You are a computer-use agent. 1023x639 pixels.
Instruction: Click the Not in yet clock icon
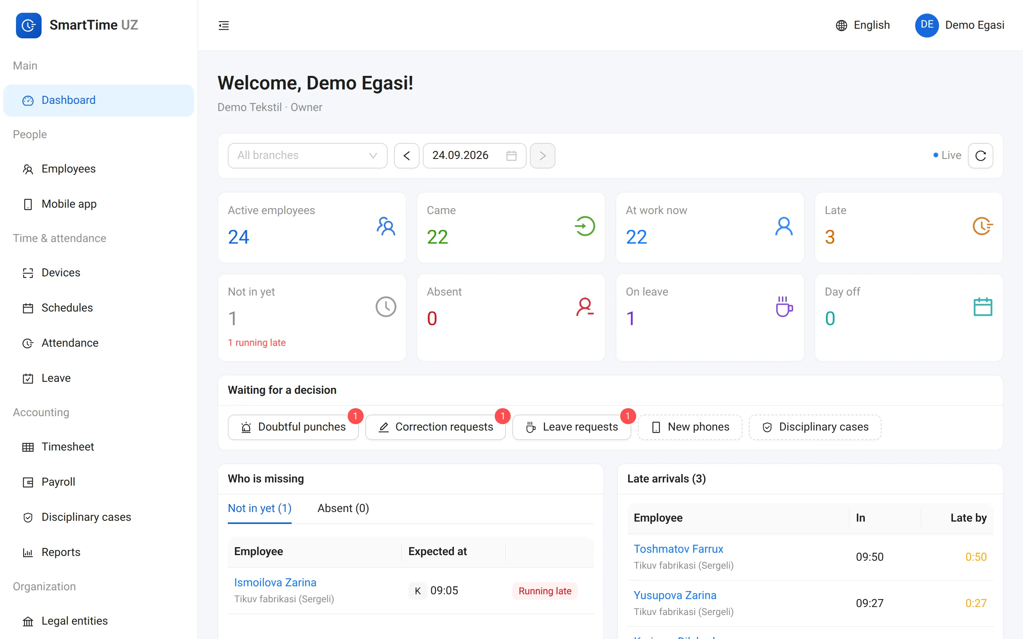pos(386,307)
